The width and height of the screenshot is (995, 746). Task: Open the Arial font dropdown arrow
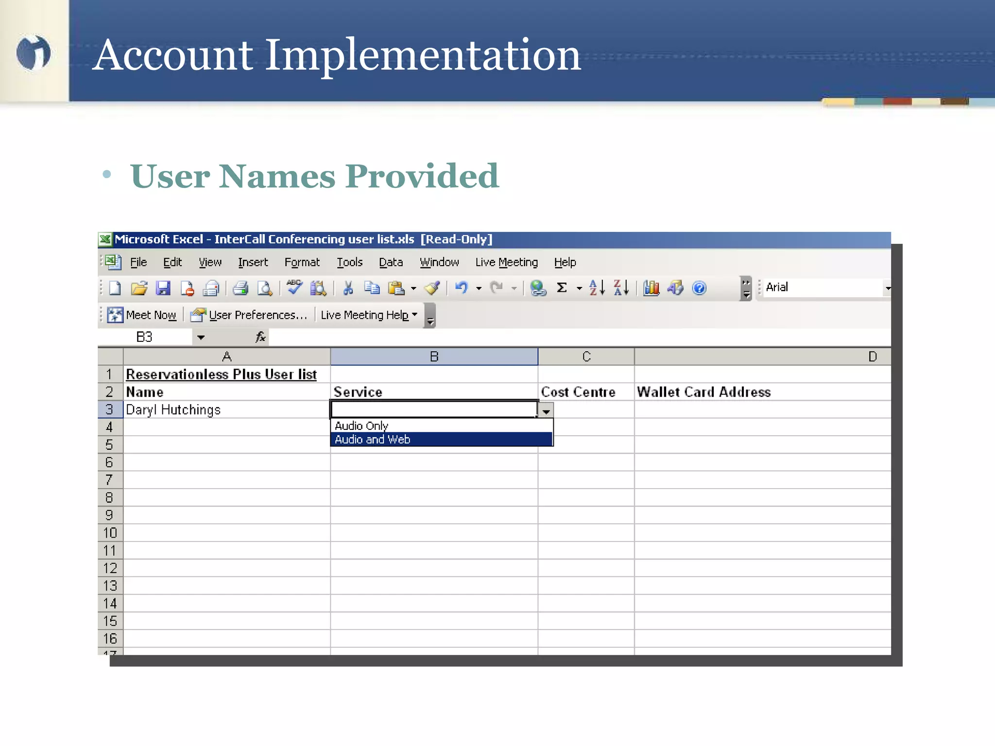tap(887, 288)
